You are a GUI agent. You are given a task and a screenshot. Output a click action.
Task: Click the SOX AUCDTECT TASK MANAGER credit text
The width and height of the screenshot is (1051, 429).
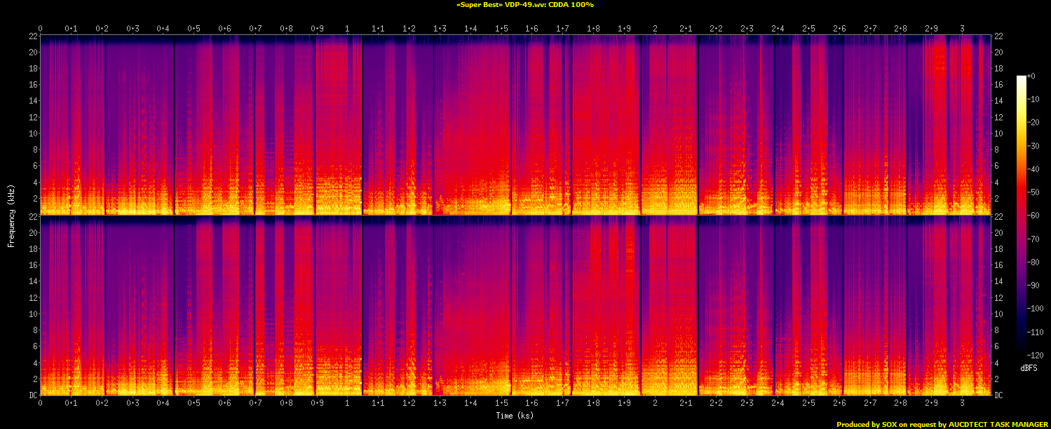click(942, 424)
